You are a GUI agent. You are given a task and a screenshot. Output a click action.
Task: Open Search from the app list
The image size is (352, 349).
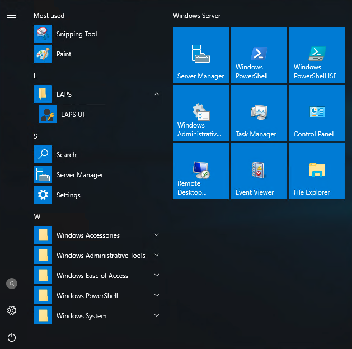(x=97, y=154)
